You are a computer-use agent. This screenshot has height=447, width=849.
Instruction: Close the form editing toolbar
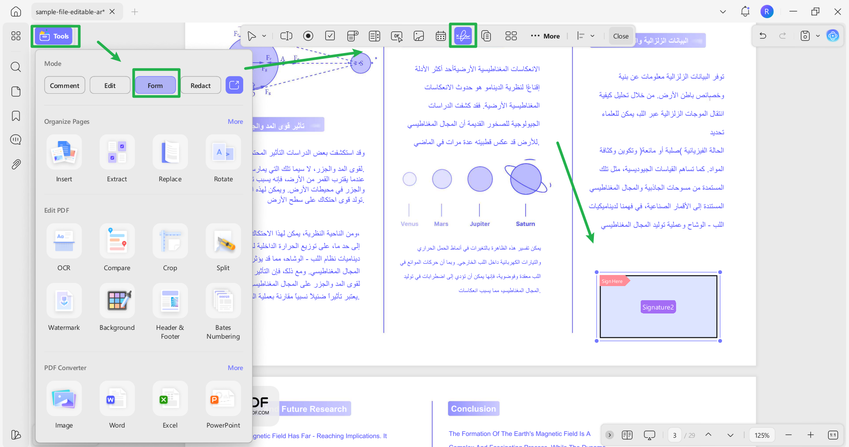[x=621, y=36]
